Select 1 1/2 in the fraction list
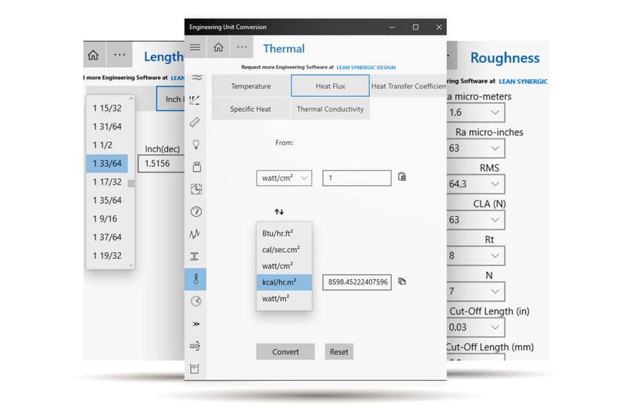 tap(107, 145)
